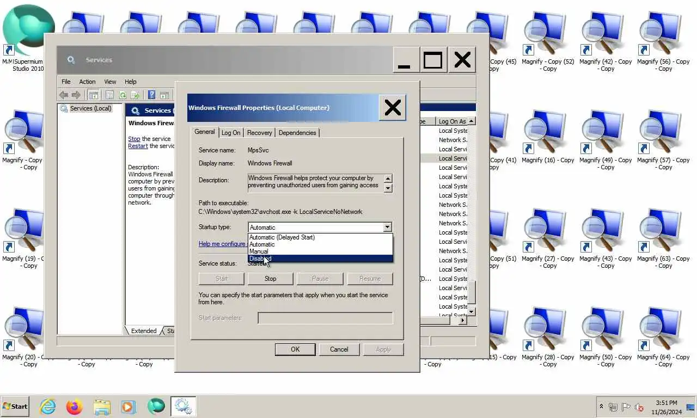Switch to the Log On tab
This screenshot has height=418, width=697.
(x=231, y=133)
